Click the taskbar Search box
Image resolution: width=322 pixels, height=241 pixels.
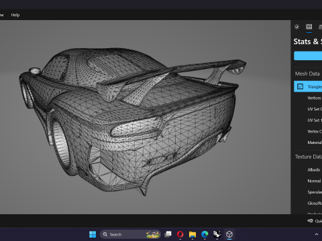[x=130, y=234]
